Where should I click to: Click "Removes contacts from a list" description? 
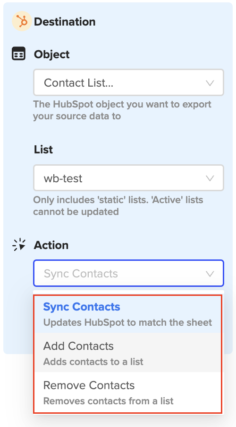pos(109,401)
